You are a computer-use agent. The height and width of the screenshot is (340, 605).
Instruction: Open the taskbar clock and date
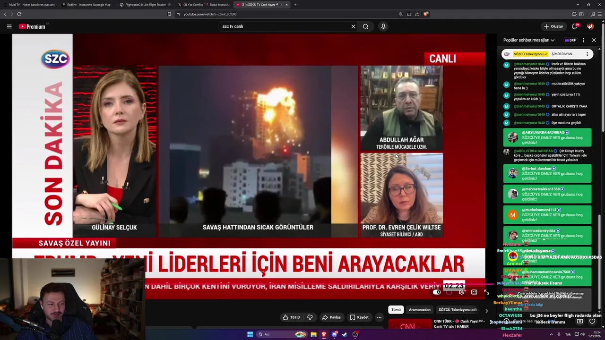tap(594, 334)
